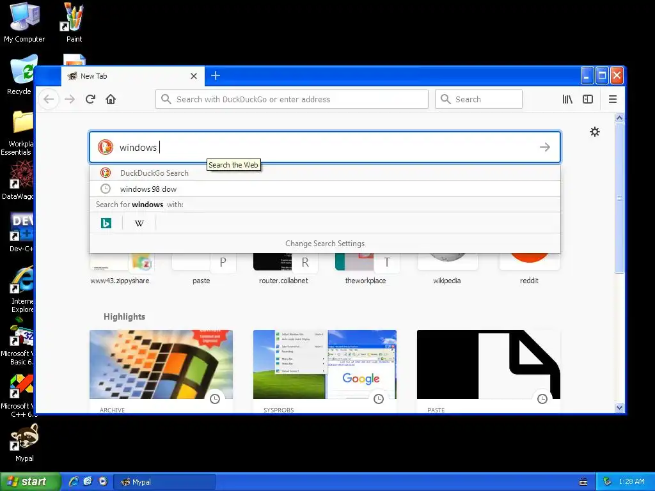The width and height of the screenshot is (655, 491).
Task: Click the new tab search field containing windows
Action: pos(324,147)
